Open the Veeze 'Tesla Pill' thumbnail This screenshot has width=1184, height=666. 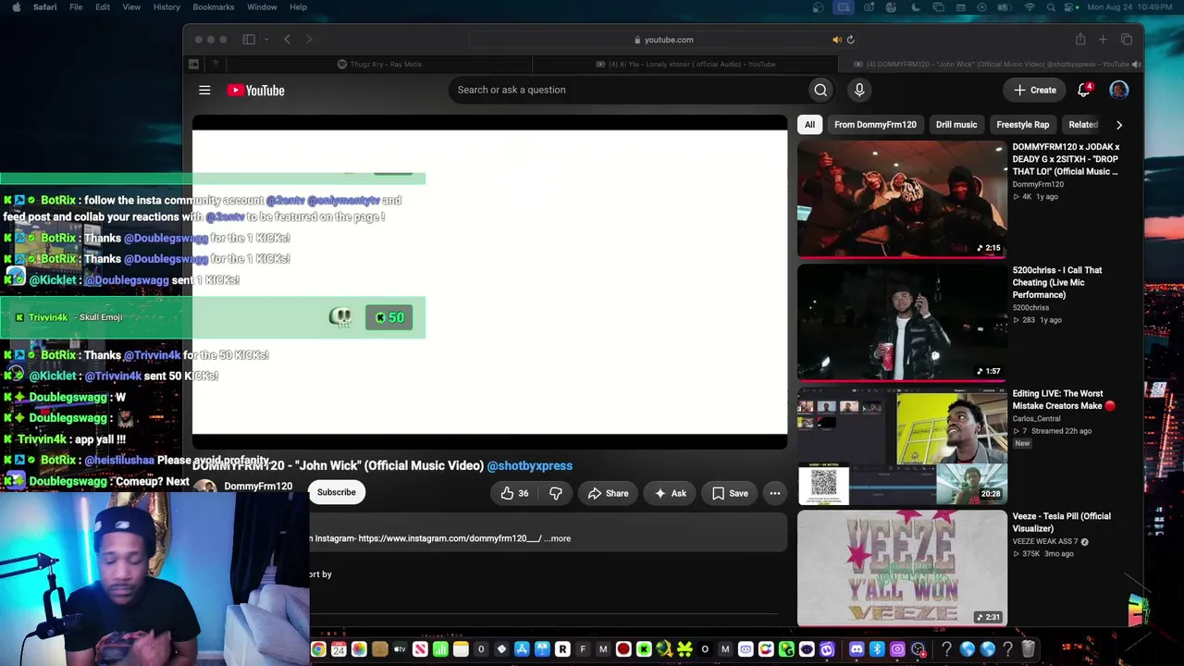click(902, 569)
